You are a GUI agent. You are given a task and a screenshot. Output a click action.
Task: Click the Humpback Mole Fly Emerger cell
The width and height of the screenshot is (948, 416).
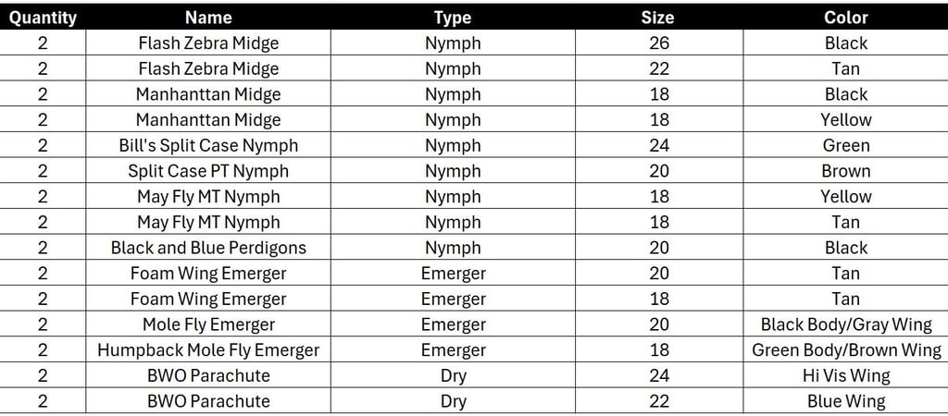[x=208, y=350]
